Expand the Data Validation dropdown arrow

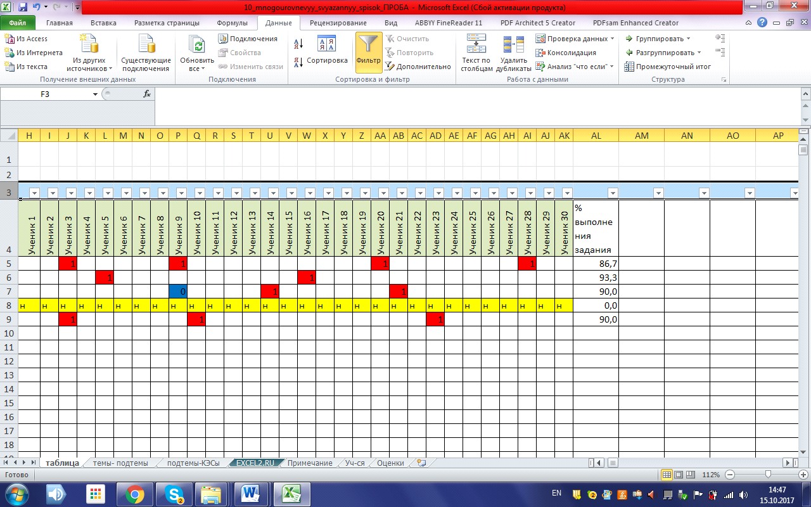(x=613, y=39)
